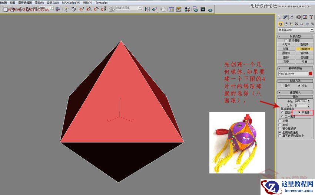Click the 球体 object button
Screen dimensions: 315x195
286,49
